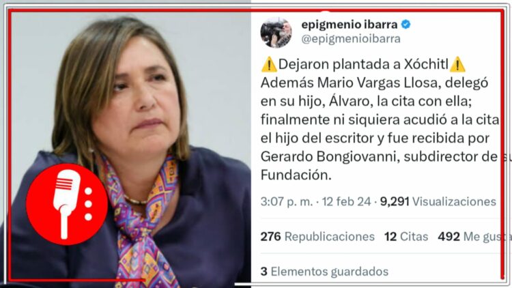The height and width of the screenshot is (288, 512).
Task: Open the 276 Republicaciones list
Action: (317, 236)
